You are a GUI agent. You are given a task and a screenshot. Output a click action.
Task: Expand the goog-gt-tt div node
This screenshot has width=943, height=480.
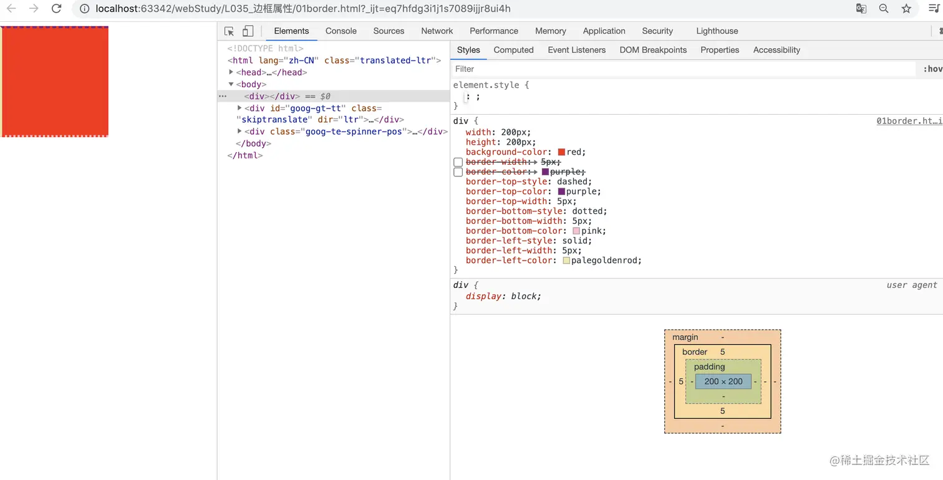point(239,108)
